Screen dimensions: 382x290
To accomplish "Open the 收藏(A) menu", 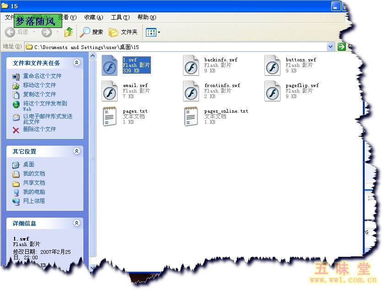I will point(93,17).
